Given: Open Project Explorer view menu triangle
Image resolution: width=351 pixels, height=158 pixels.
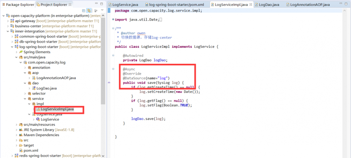Looking at the screenshot, I should (x=102, y=10).
